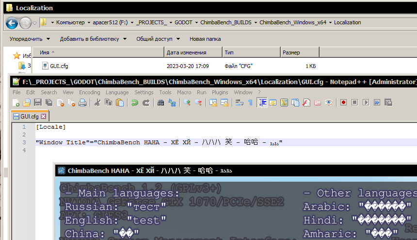417x240 pixels.
Task: Open the Plugins menu
Action: point(220,92)
